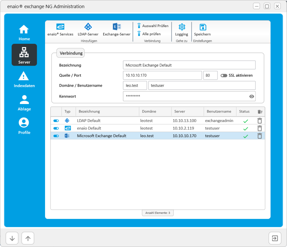Viewport: 287px width, 247px height.
Task: Click the down arrow button
Action: pyautogui.click(x=12, y=238)
